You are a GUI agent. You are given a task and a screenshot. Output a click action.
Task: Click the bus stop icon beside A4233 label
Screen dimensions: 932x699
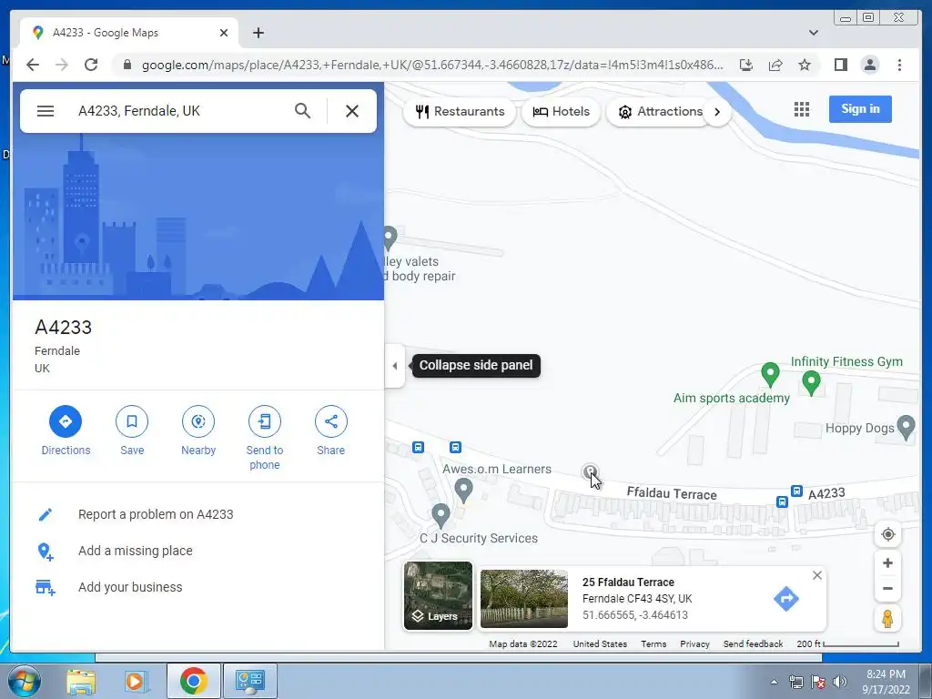tap(796, 491)
